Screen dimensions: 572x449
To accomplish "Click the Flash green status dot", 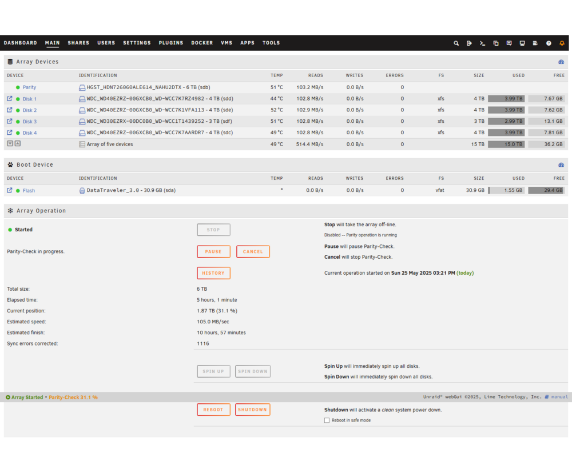I will (18, 191).
